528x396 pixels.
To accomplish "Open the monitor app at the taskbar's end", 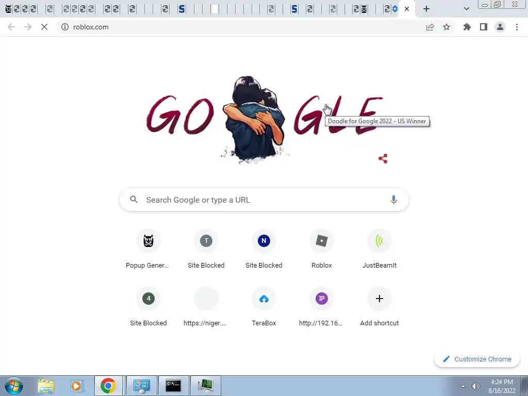I will pyautogui.click(x=205, y=386).
